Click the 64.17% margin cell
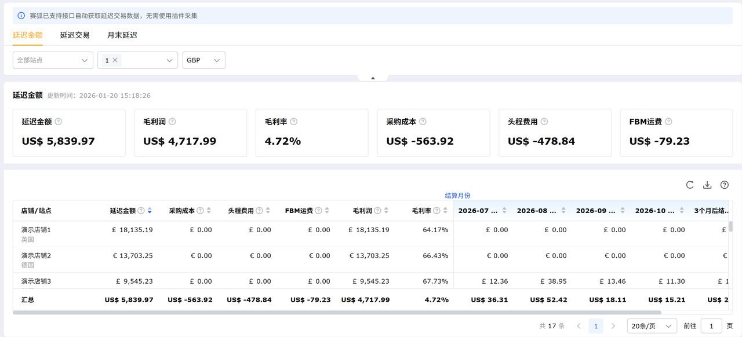 point(436,230)
